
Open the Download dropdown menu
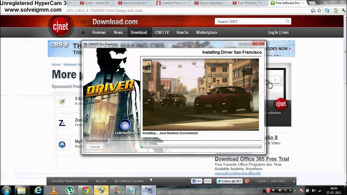[x=140, y=32]
